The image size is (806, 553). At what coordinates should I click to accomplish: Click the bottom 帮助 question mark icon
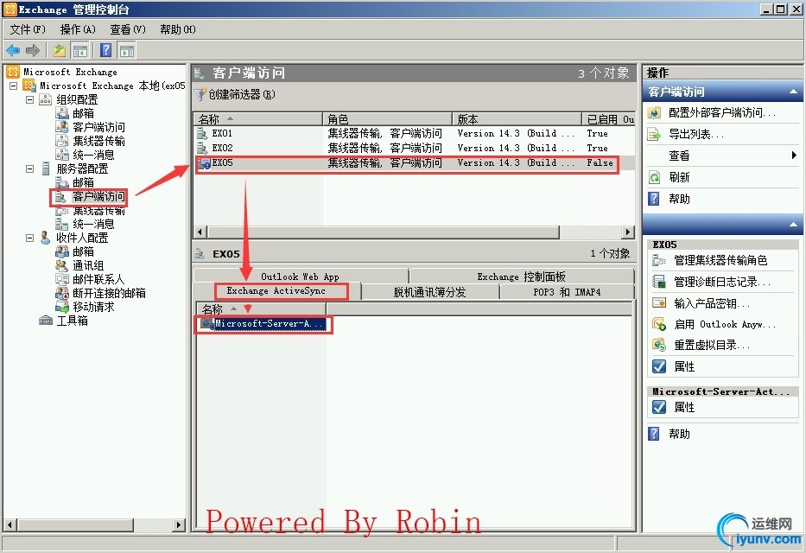653,434
